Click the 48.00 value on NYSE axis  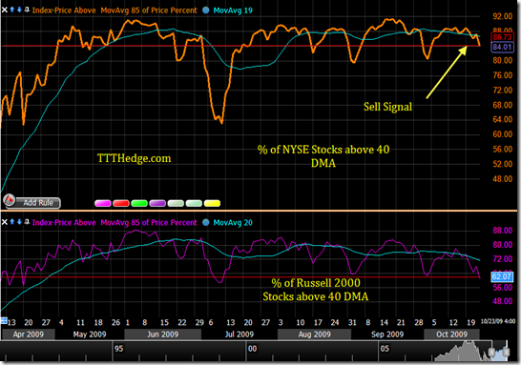click(x=502, y=179)
